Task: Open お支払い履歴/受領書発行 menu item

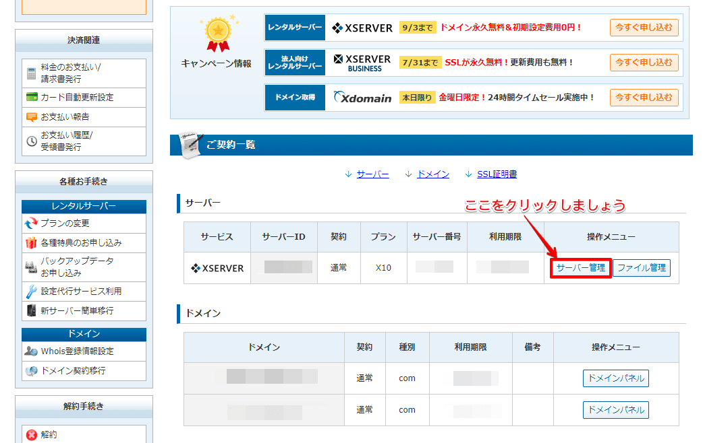Action: [84, 141]
